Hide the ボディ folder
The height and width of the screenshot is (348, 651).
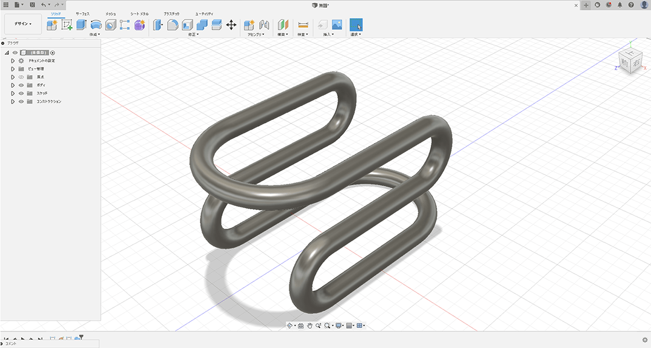click(21, 85)
